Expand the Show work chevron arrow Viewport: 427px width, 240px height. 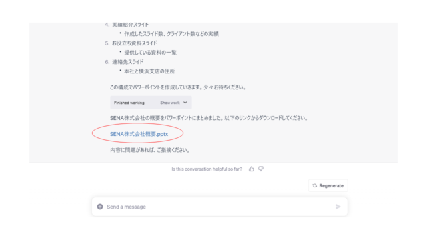(x=185, y=103)
